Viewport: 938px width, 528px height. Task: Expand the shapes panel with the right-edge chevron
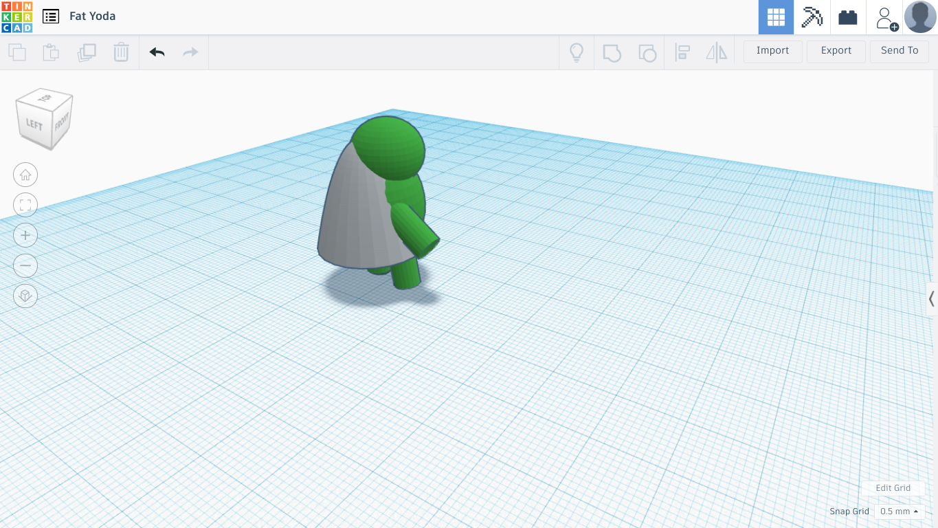pos(932,299)
